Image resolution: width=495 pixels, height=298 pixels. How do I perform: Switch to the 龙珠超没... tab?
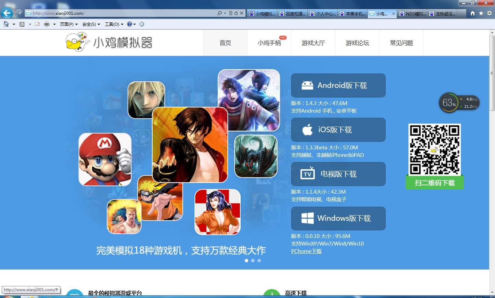tap(442, 14)
